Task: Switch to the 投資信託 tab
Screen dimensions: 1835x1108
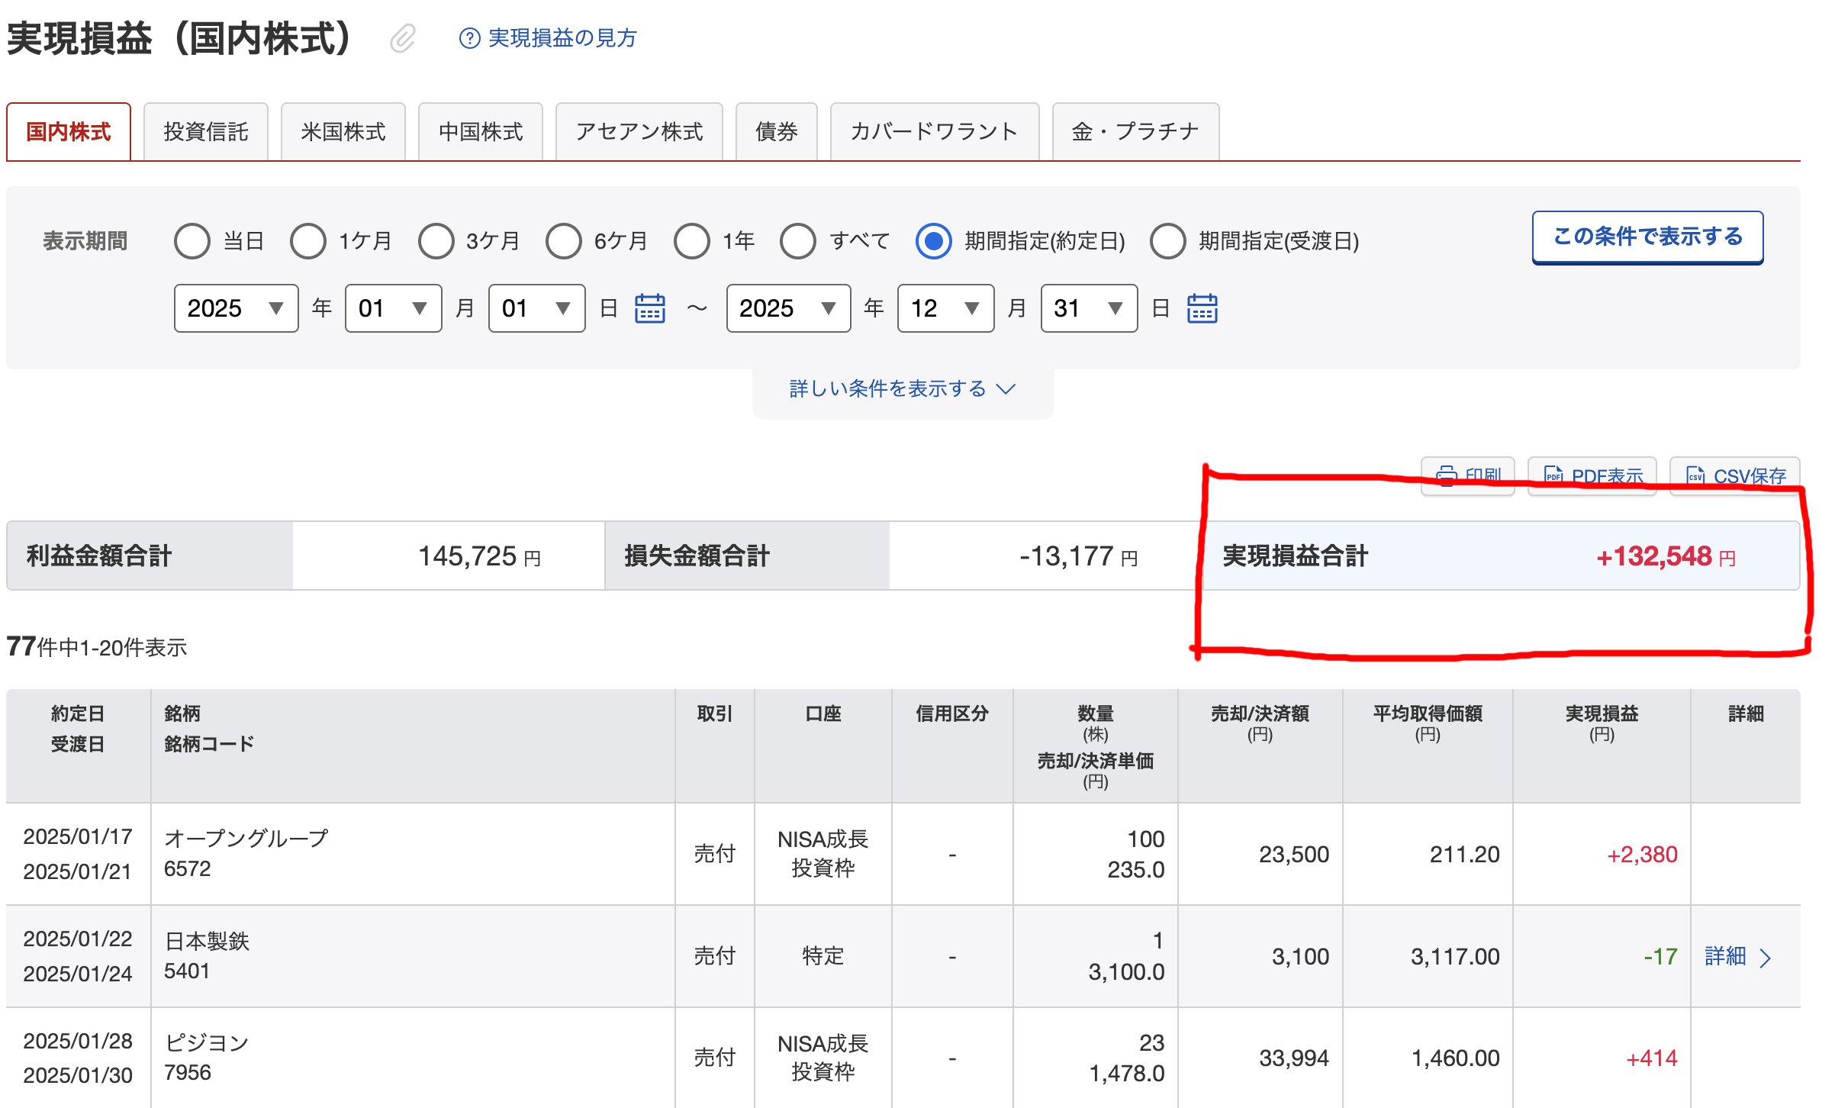Action: coord(205,132)
